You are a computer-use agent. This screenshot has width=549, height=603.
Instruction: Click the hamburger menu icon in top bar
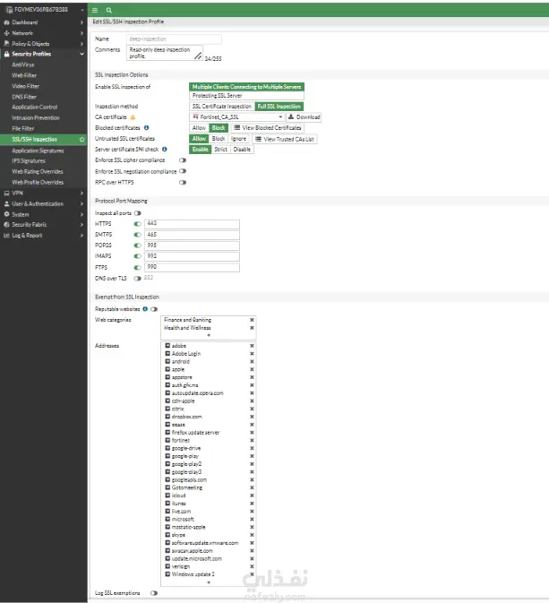(95, 11)
